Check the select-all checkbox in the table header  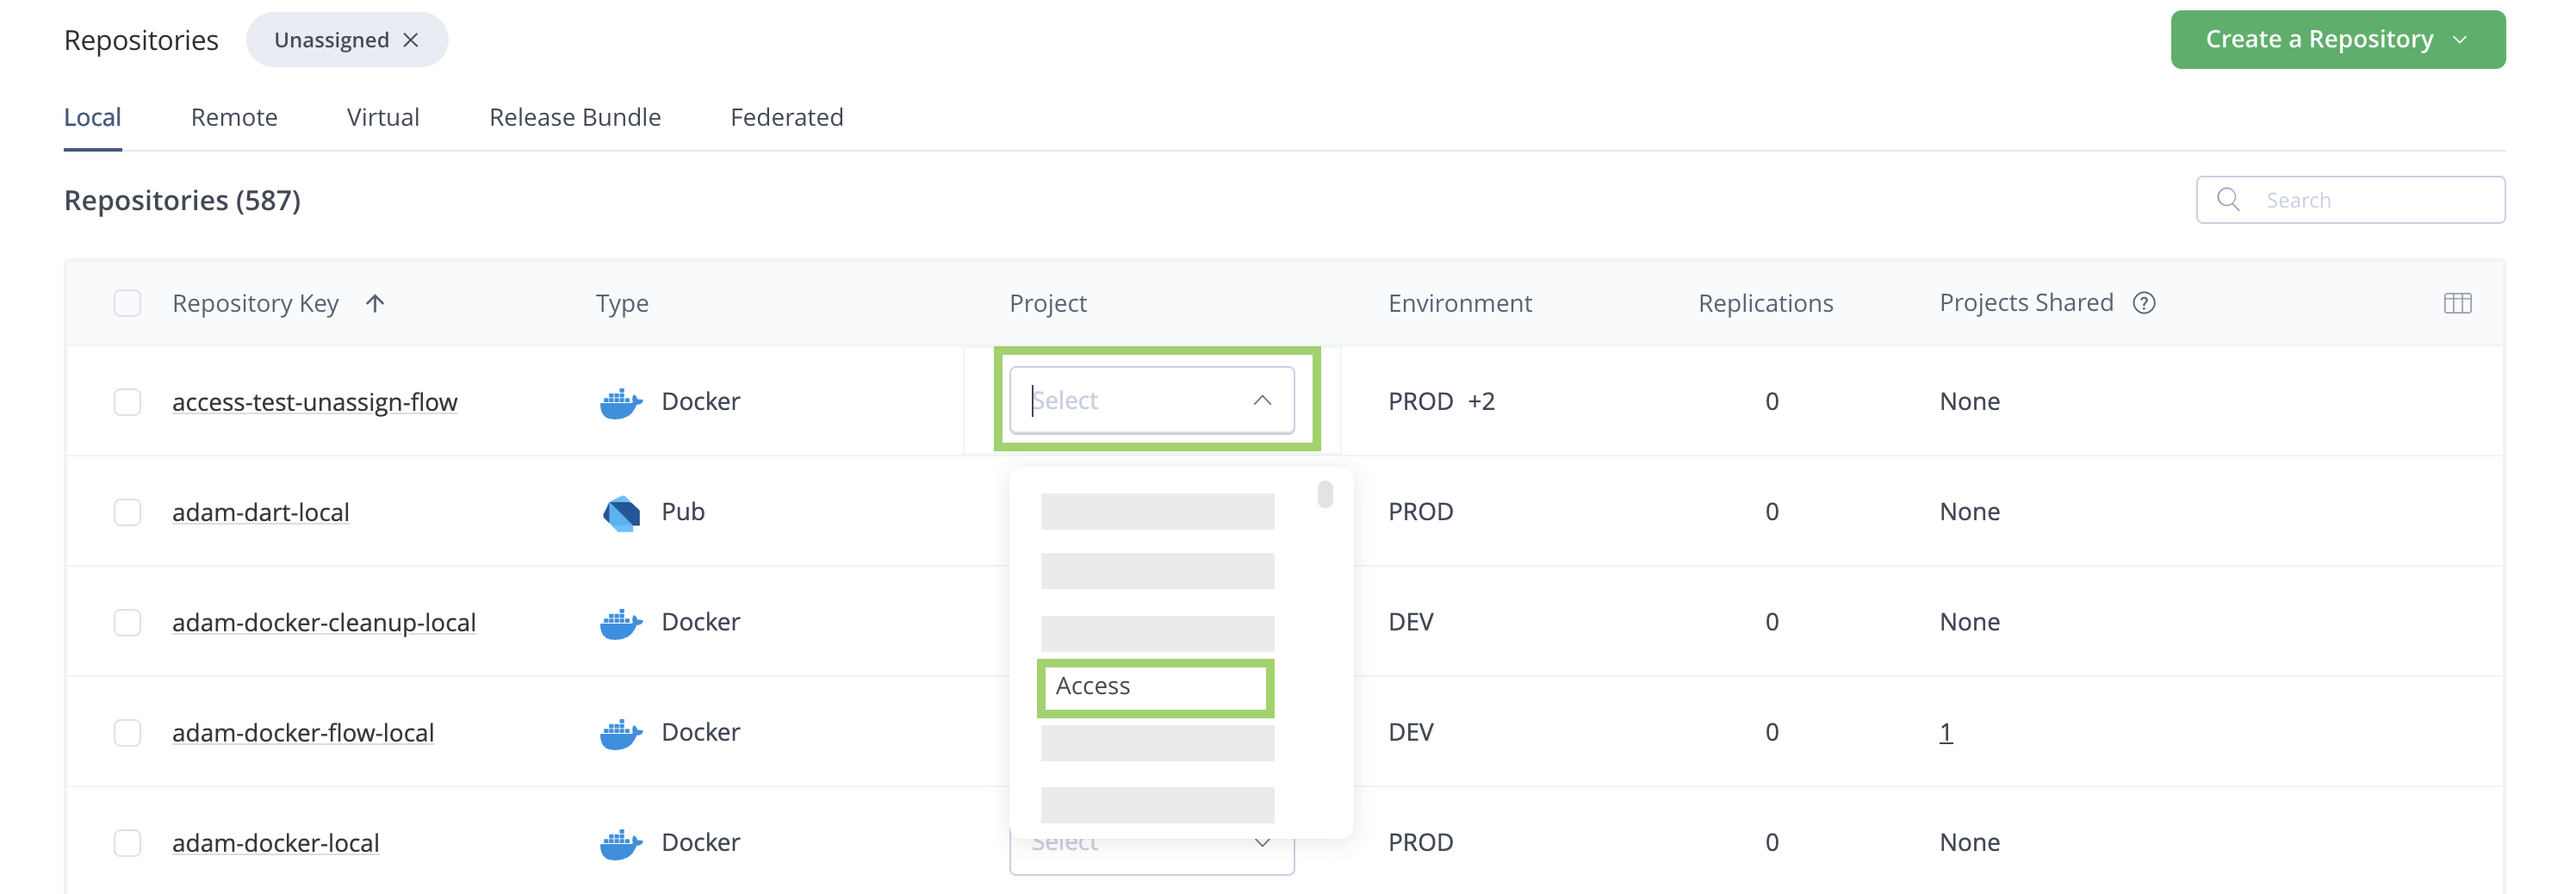[x=127, y=302]
